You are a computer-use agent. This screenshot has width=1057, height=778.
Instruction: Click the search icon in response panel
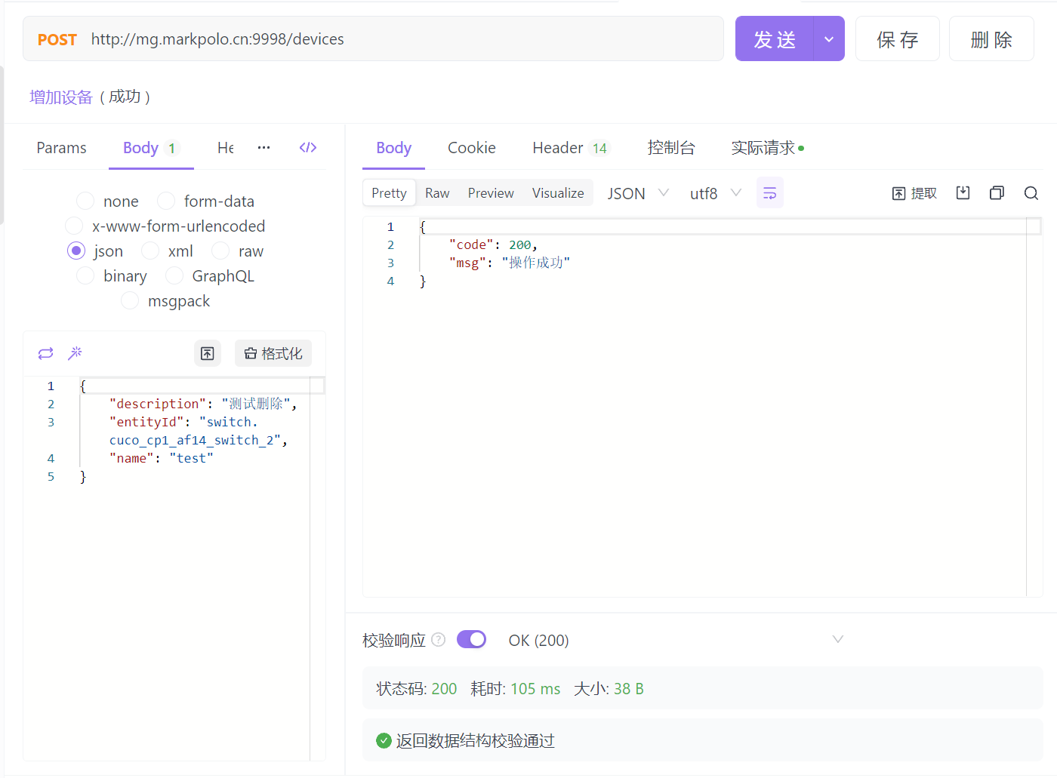[1031, 193]
